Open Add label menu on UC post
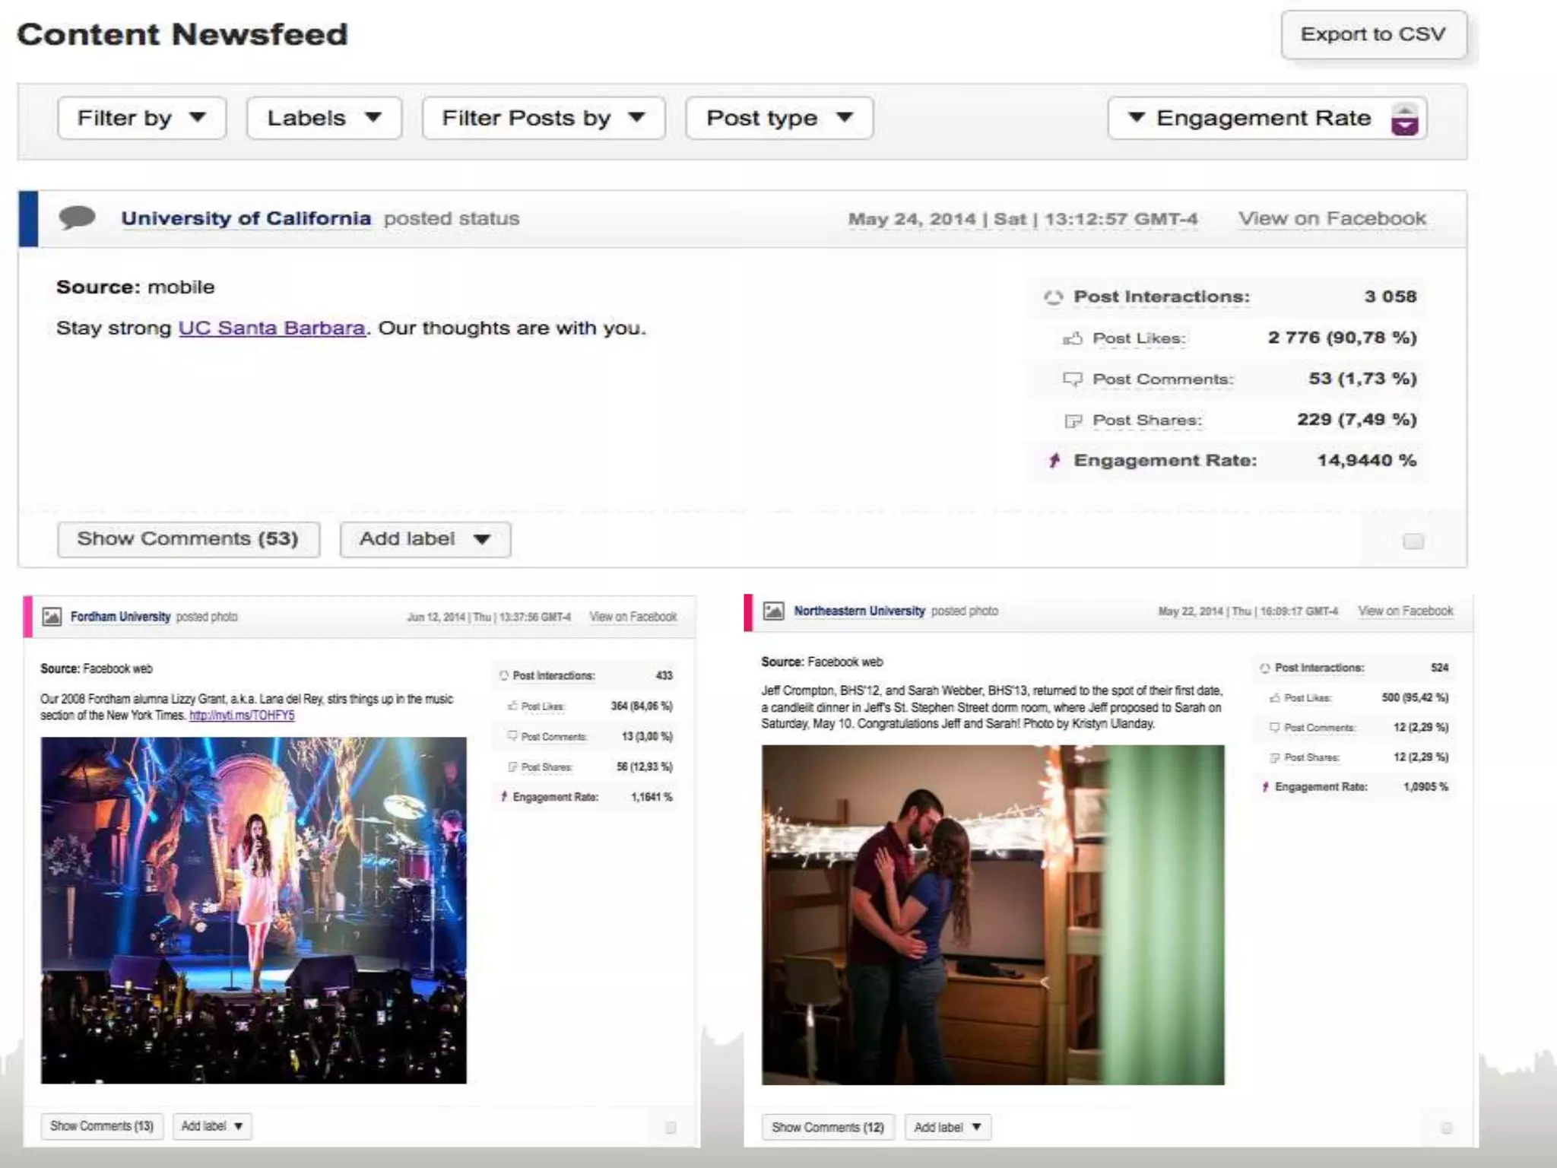This screenshot has height=1168, width=1557. pos(424,539)
